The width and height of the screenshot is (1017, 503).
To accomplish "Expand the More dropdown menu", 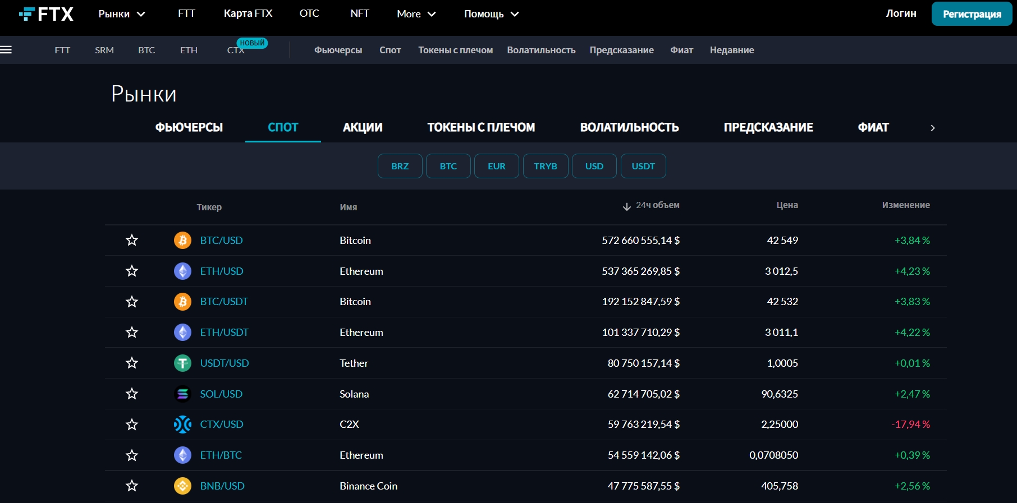I will [x=416, y=14].
